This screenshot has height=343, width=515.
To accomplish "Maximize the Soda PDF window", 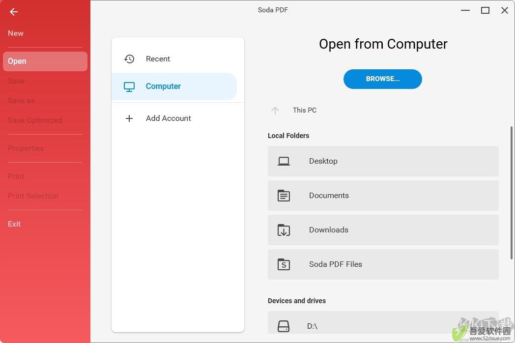I will pyautogui.click(x=485, y=10).
